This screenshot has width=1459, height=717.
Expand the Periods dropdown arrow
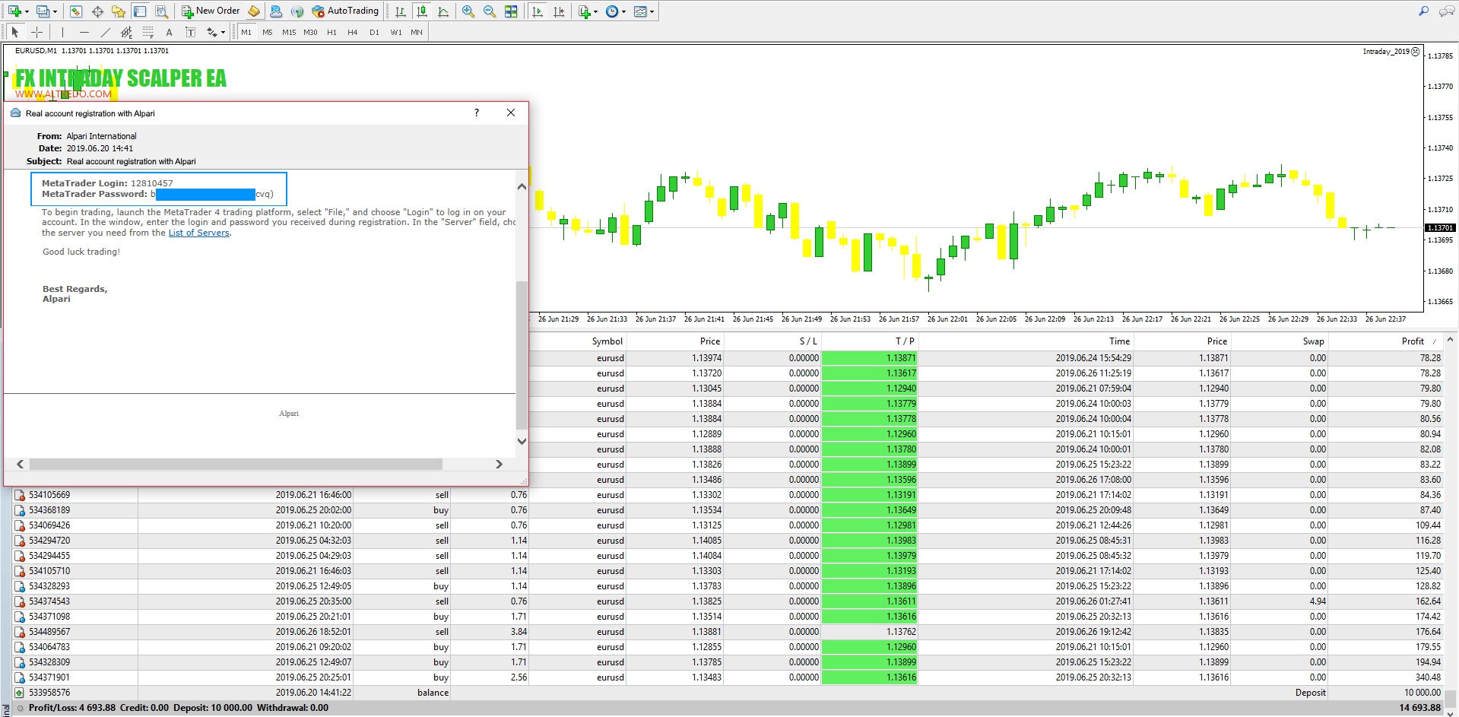tap(623, 11)
